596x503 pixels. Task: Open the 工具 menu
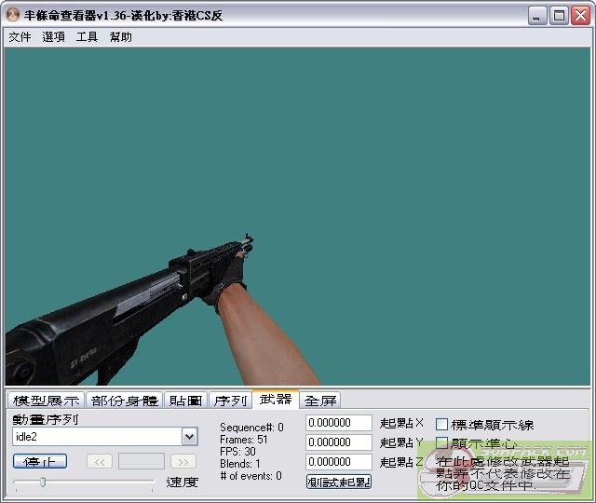point(87,37)
